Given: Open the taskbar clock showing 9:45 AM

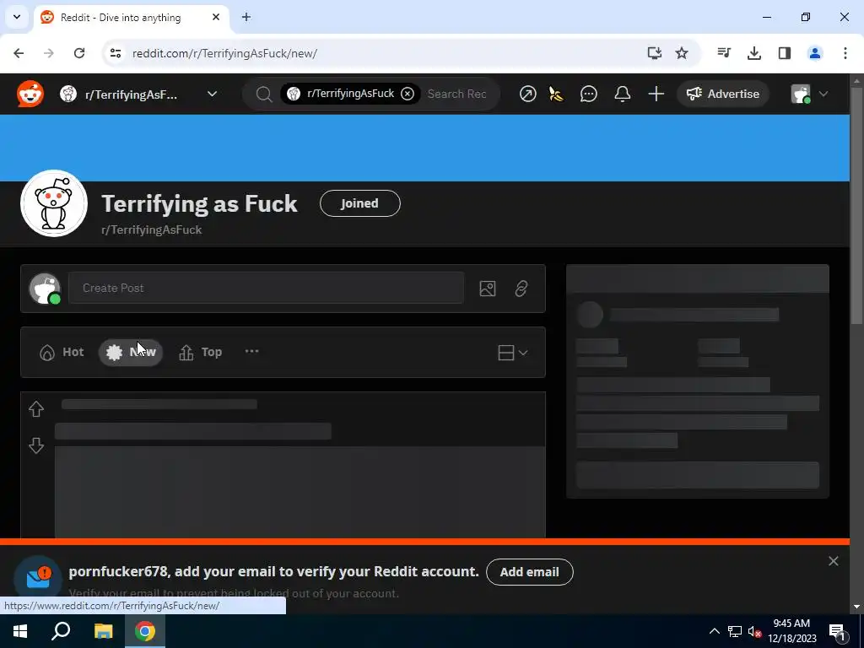Looking at the screenshot, I should (x=791, y=631).
